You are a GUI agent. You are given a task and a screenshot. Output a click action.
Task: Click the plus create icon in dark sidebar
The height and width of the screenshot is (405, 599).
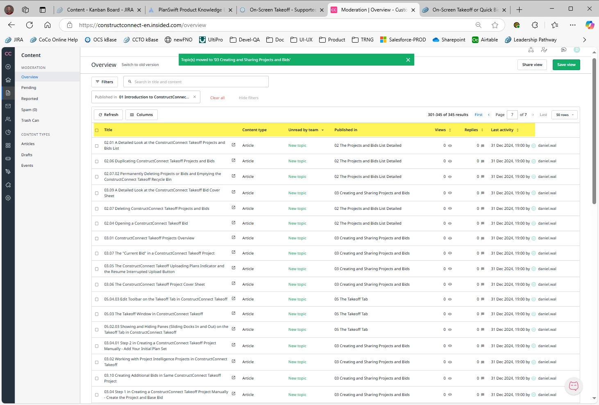pos(8,67)
